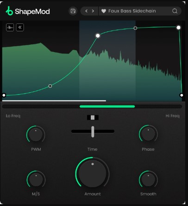
Task: Toggle the waveform display icon
Action: [10, 28]
